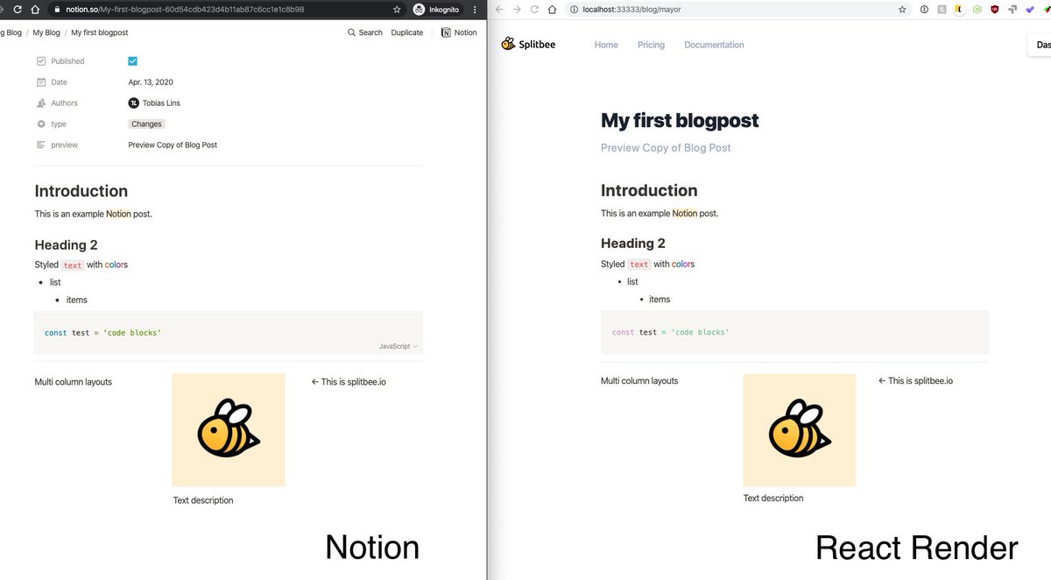Open the Inkognito profile indicator

(x=437, y=10)
